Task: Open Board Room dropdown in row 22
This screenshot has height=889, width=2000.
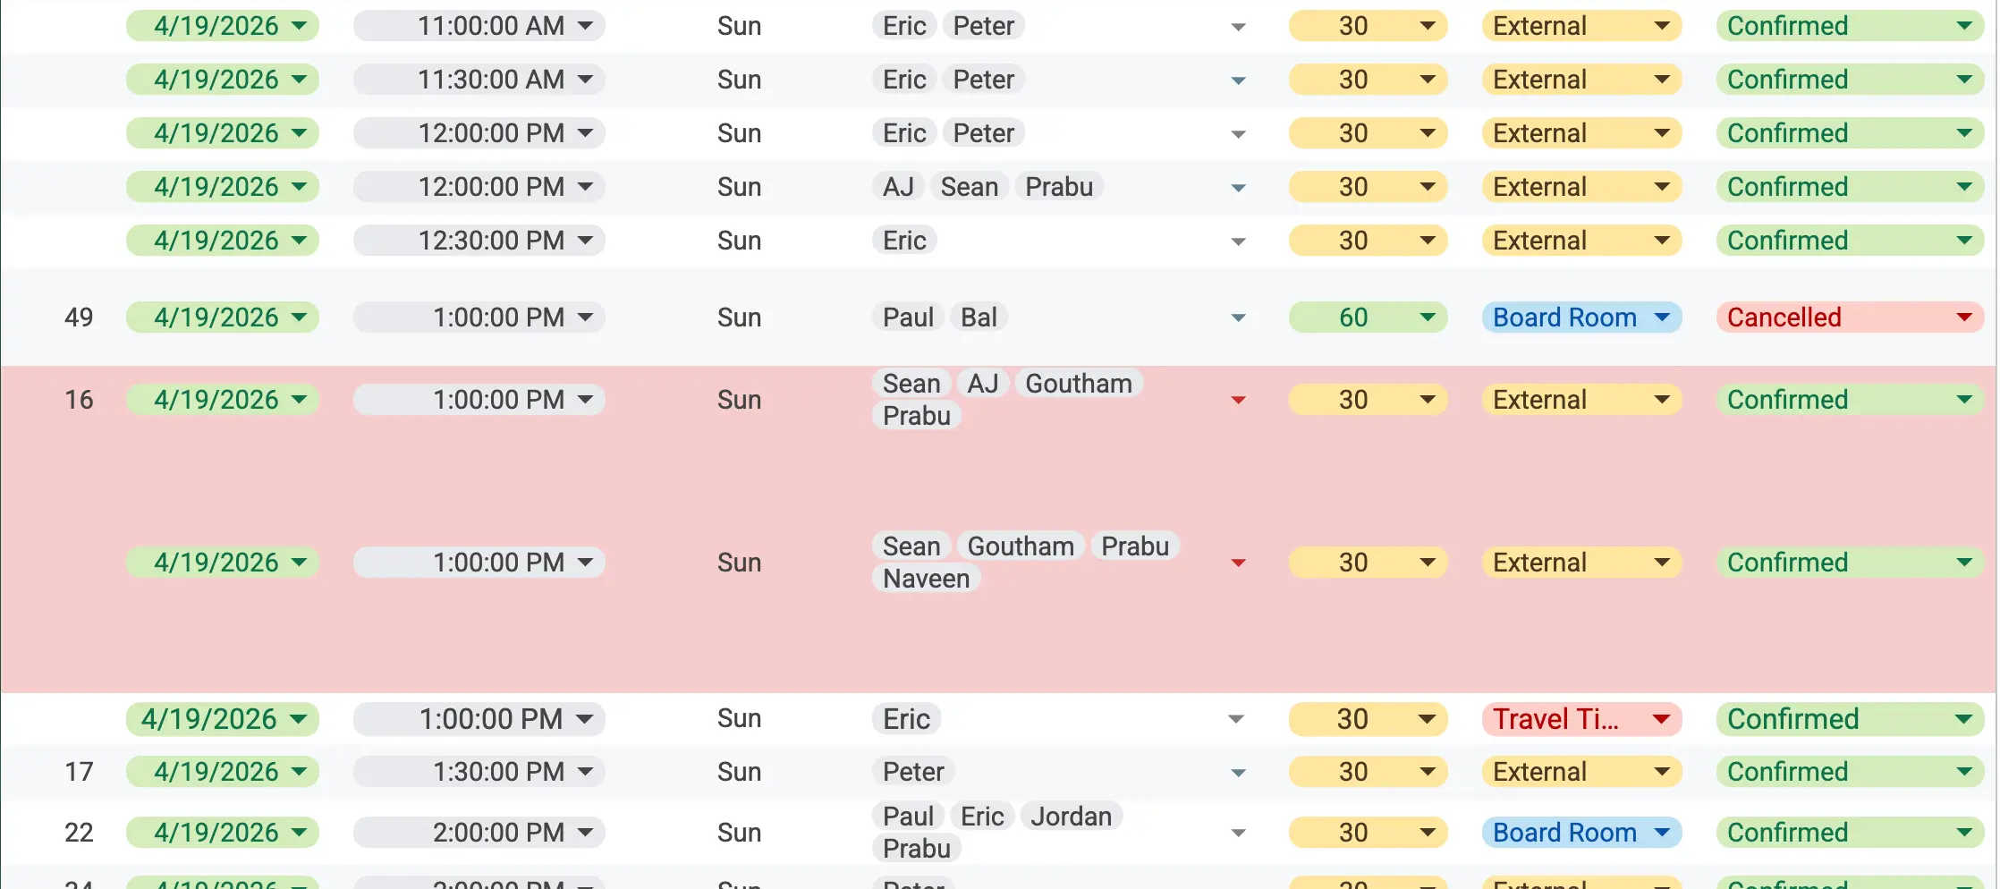Action: pyautogui.click(x=1581, y=833)
